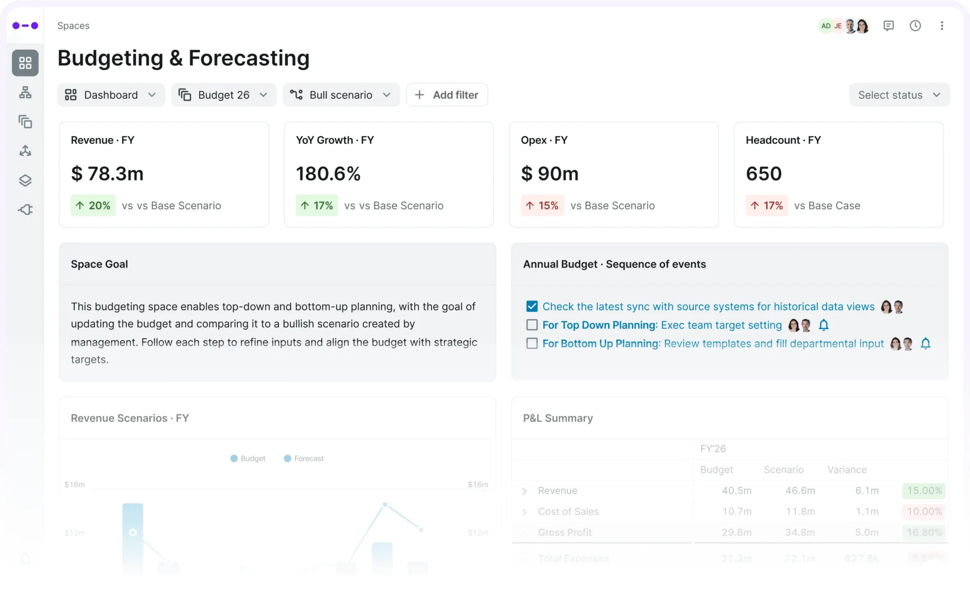Click the plug/integrations sidebar icon
This screenshot has width=970, height=615.
tap(25, 209)
